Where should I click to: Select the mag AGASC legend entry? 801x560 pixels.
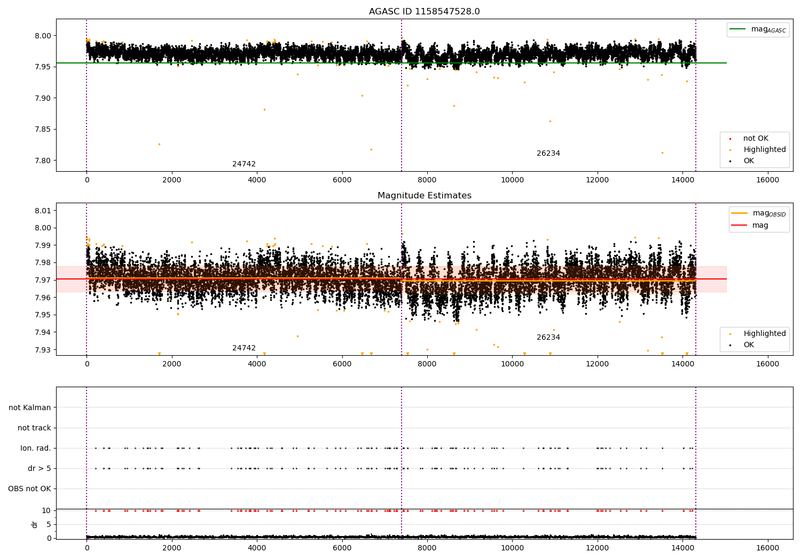pos(758,29)
